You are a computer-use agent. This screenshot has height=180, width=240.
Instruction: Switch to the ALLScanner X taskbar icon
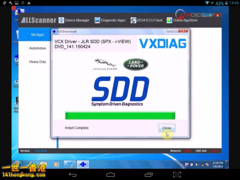[x=70, y=165]
